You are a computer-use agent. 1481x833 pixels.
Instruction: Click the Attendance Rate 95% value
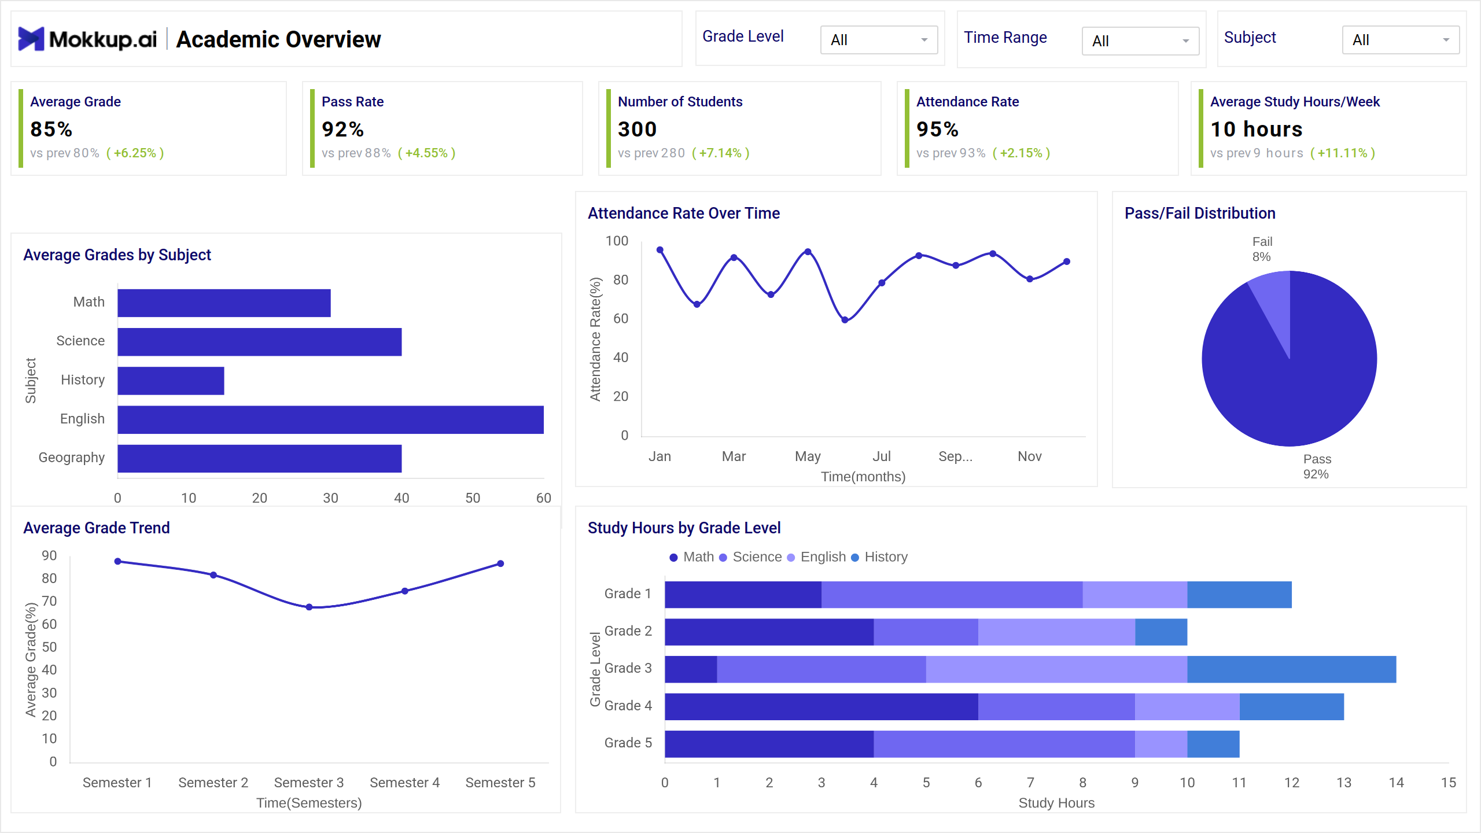click(x=937, y=129)
